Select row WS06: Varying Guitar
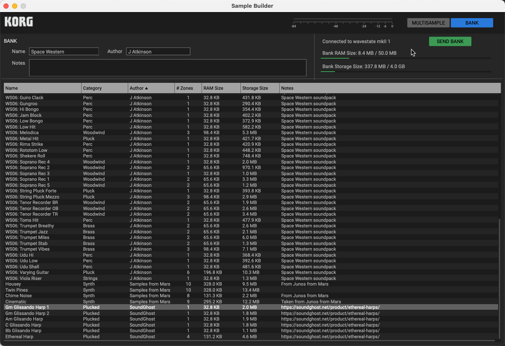Viewport: 505px width, 346px height. point(251,272)
